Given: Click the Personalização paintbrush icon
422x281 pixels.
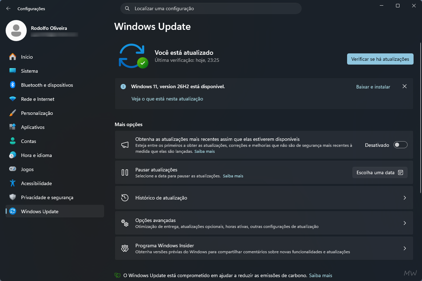Looking at the screenshot, I should 13,113.
